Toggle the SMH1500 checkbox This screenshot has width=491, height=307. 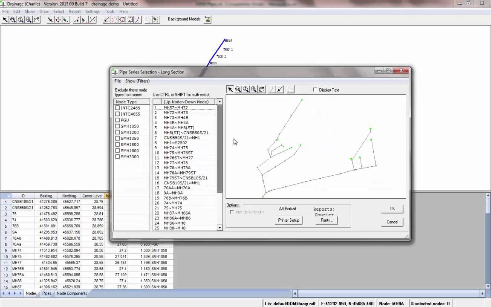click(118, 145)
